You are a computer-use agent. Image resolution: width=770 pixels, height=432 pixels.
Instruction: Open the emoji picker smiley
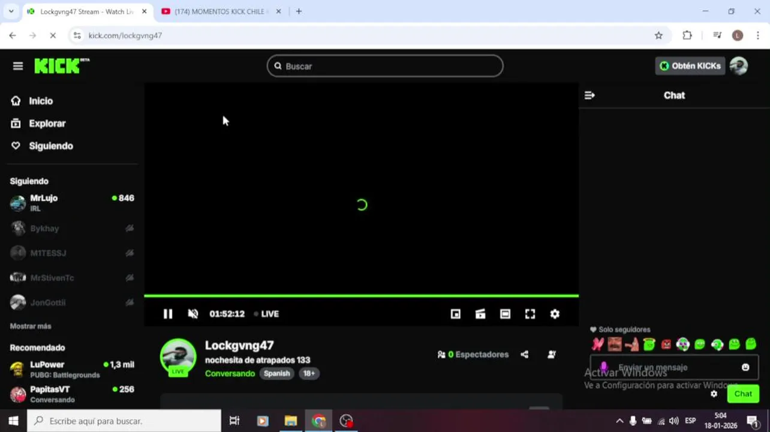tap(745, 367)
